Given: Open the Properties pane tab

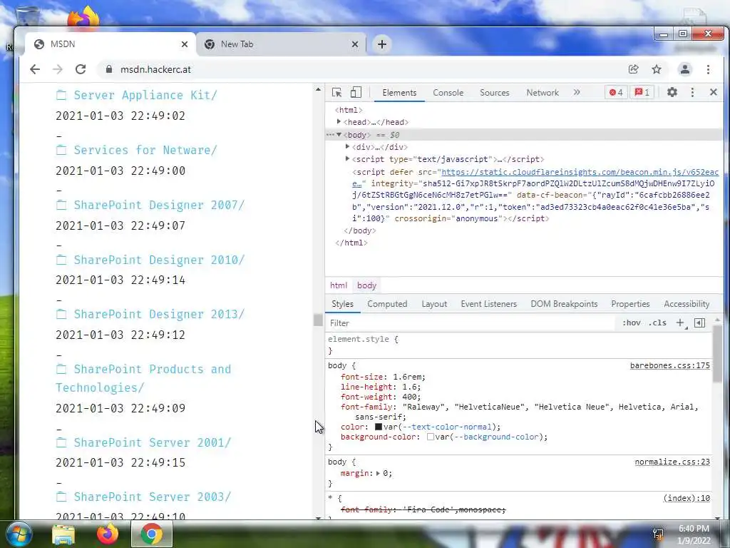Looking at the screenshot, I should 630,304.
